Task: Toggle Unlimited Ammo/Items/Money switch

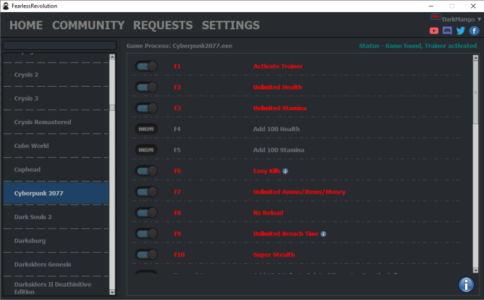Action: click(x=146, y=192)
